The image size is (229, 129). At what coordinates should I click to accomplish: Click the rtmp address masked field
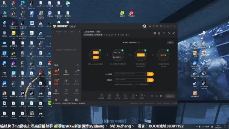[131, 74]
